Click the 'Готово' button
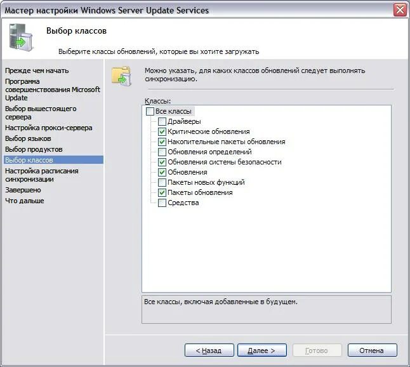The width and height of the screenshot is (410, 367). 317,350
